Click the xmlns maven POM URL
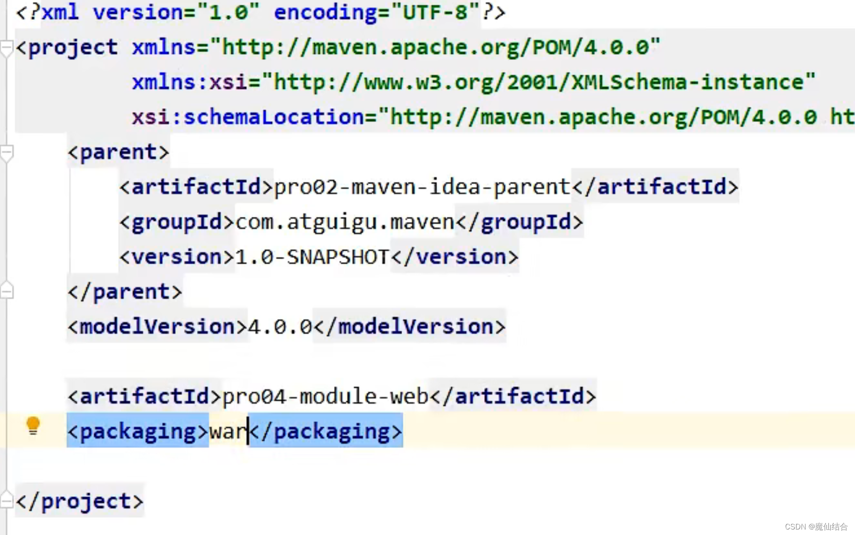 pos(435,47)
